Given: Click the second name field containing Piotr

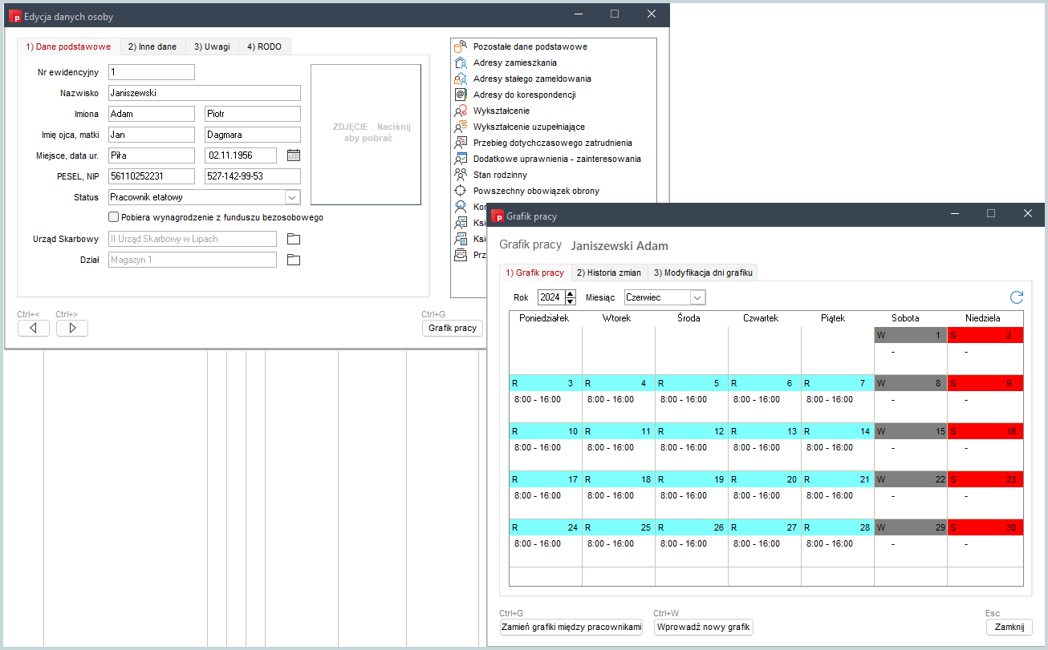Looking at the screenshot, I should click(x=253, y=114).
